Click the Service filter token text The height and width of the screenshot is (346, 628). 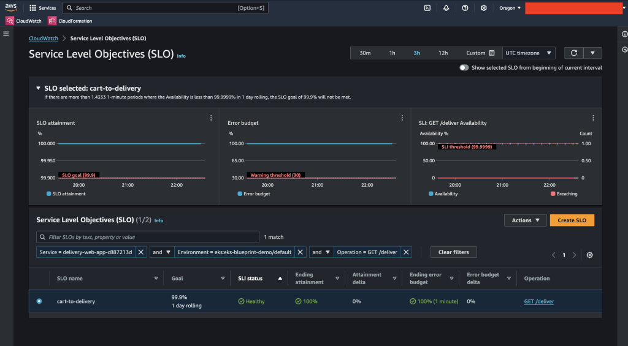(x=86, y=252)
